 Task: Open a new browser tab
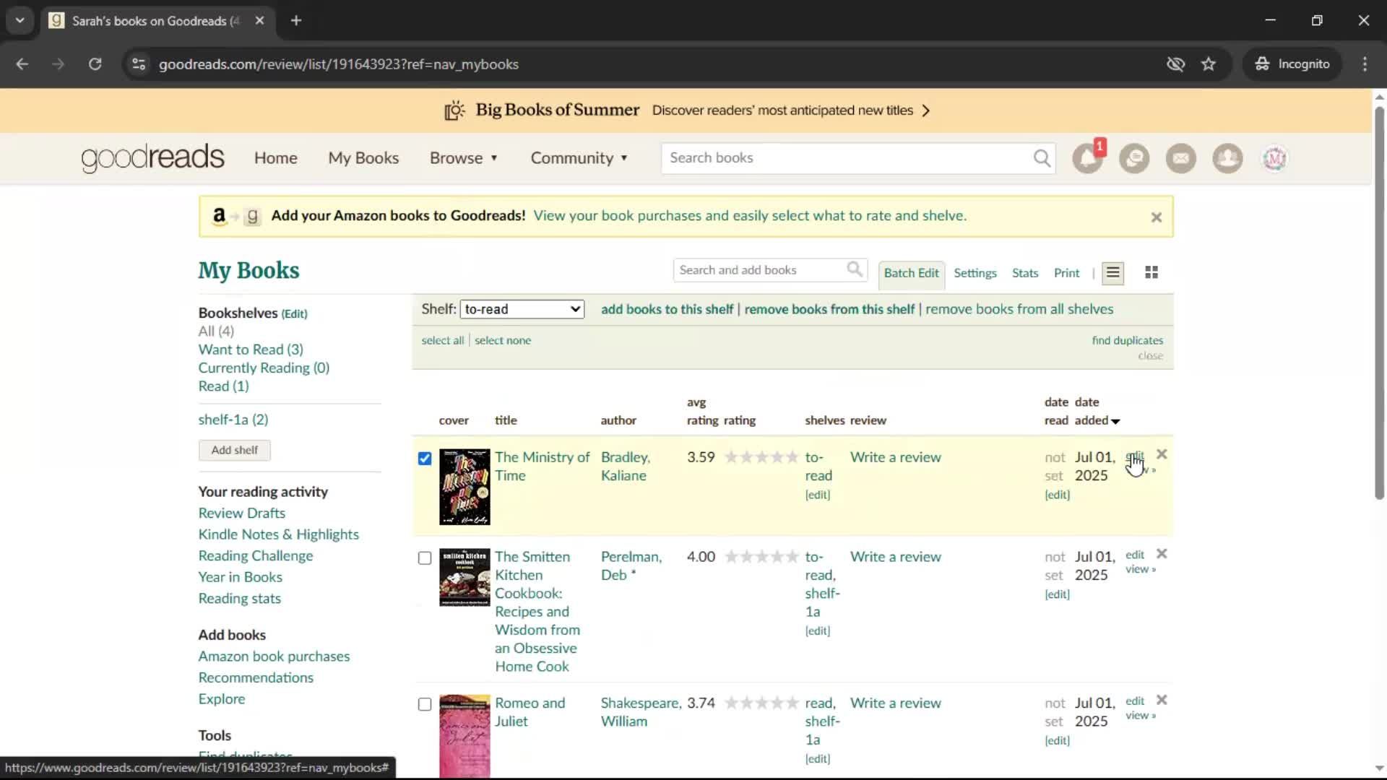[296, 20]
